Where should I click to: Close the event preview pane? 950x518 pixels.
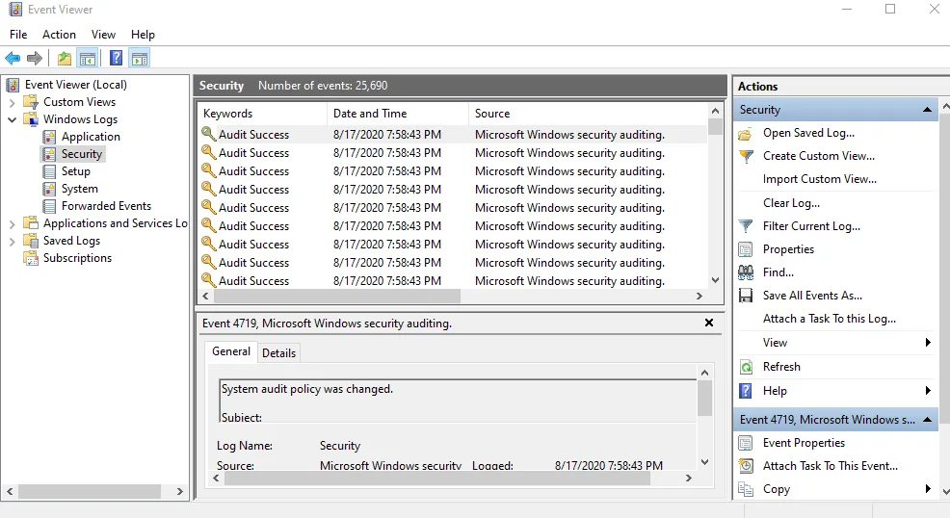tap(709, 324)
